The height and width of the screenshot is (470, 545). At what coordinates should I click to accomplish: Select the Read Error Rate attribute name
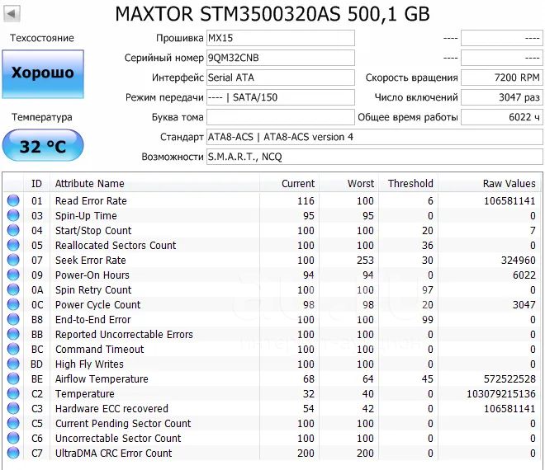pyautogui.click(x=91, y=200)
